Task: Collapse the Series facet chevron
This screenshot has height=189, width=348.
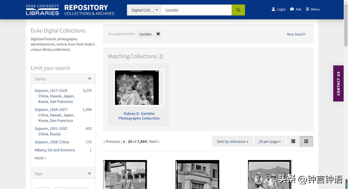Action: tap(89, 79)
